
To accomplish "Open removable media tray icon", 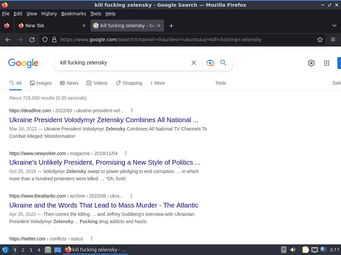I will coord(284,250).
